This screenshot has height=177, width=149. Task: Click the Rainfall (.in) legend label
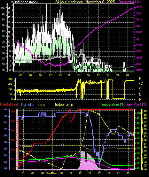(9, 104)
